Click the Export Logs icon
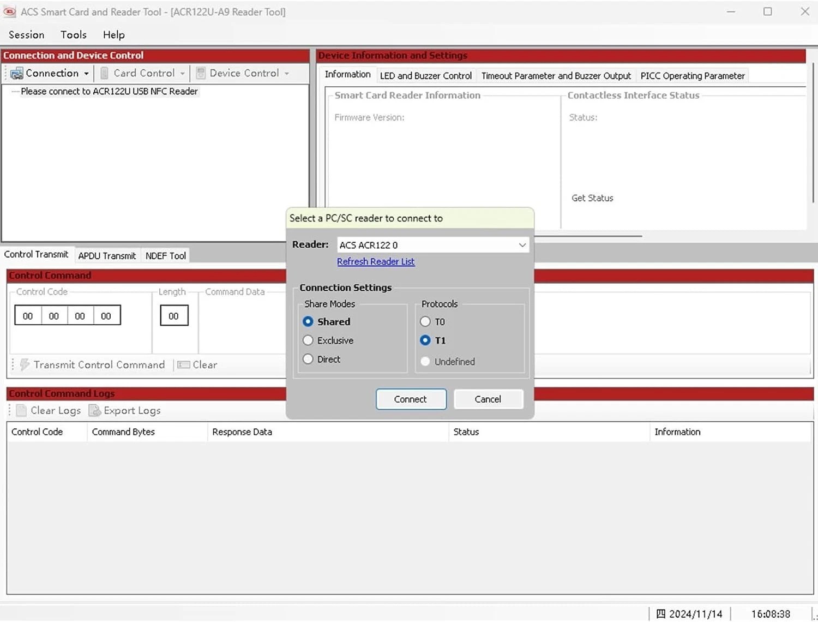 95,410
